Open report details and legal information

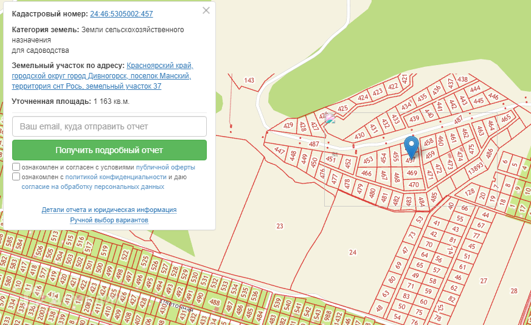pyautogui.click(x=109, y=210)
